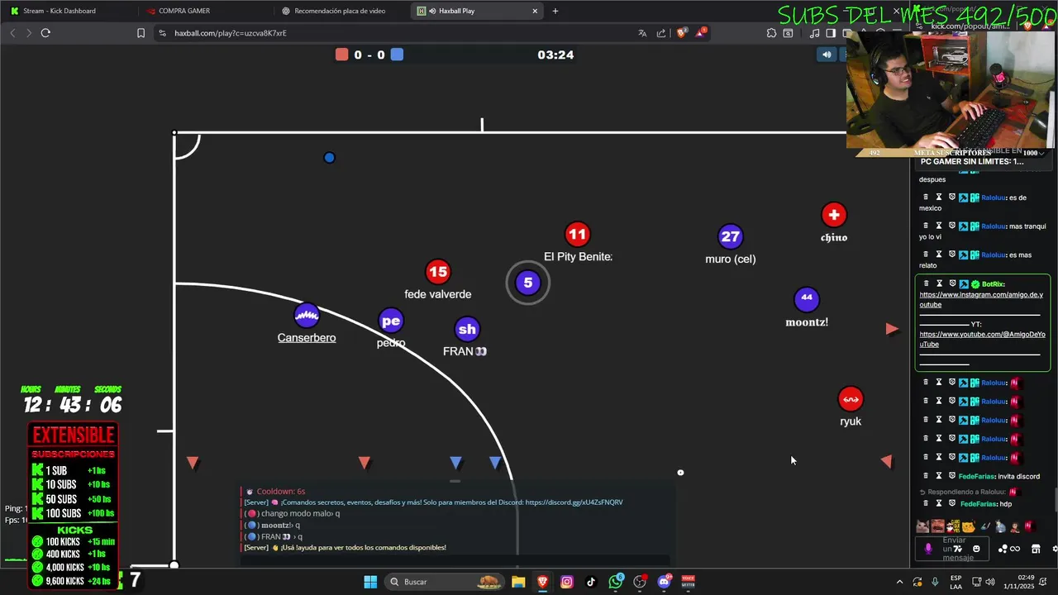
Task: Click Kick chat message input field
Action: pos(952,549)
